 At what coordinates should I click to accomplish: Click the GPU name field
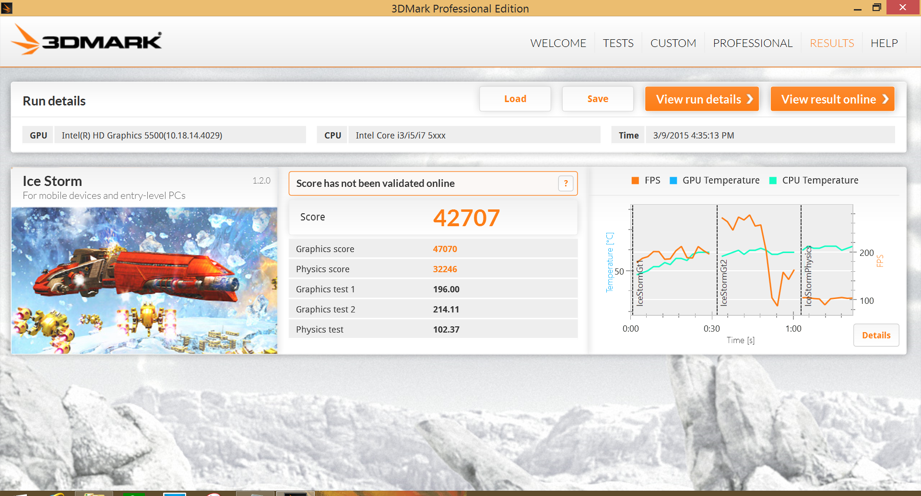point(180,135)
